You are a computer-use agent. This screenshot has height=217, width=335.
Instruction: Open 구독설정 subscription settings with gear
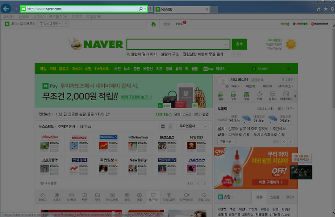pos(48,183)
